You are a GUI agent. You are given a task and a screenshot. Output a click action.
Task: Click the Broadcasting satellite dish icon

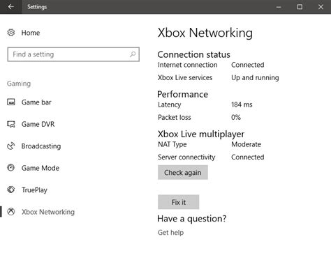[x=11, y=146]
